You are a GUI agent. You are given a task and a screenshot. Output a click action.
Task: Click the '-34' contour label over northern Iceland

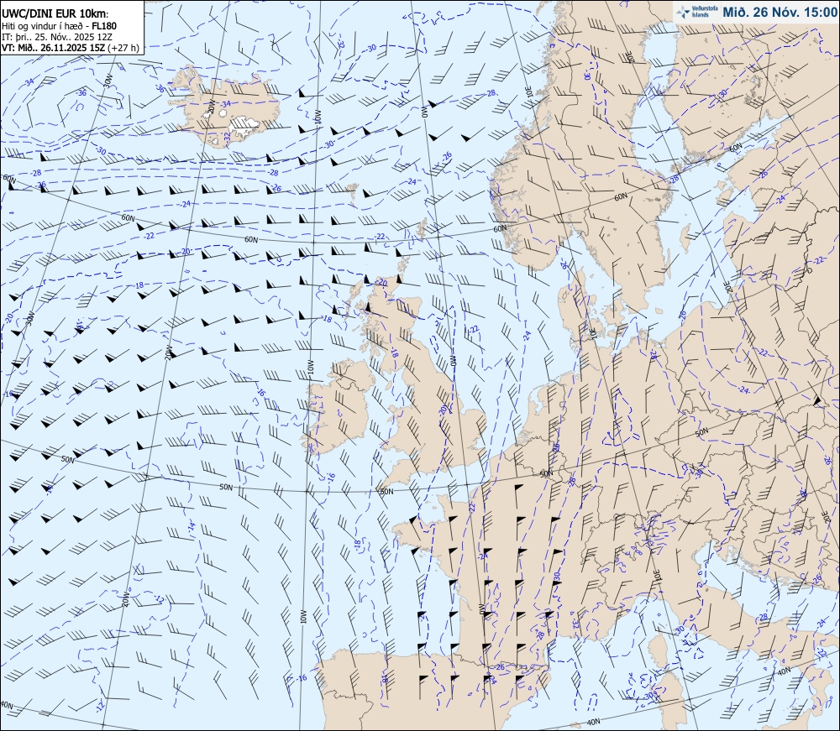click(x=225, y=104)
